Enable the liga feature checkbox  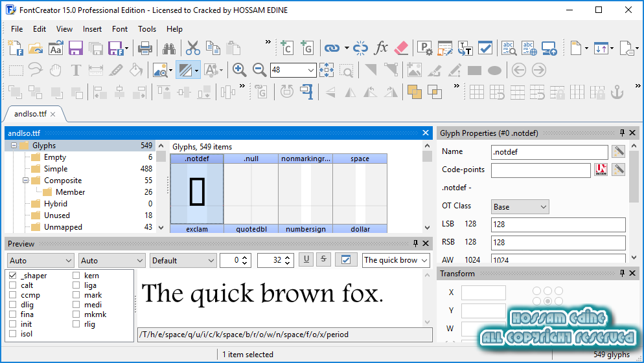click(76, 285)
